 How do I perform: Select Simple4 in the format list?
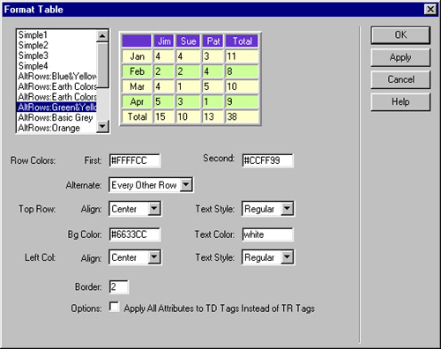tap(56, 66)
